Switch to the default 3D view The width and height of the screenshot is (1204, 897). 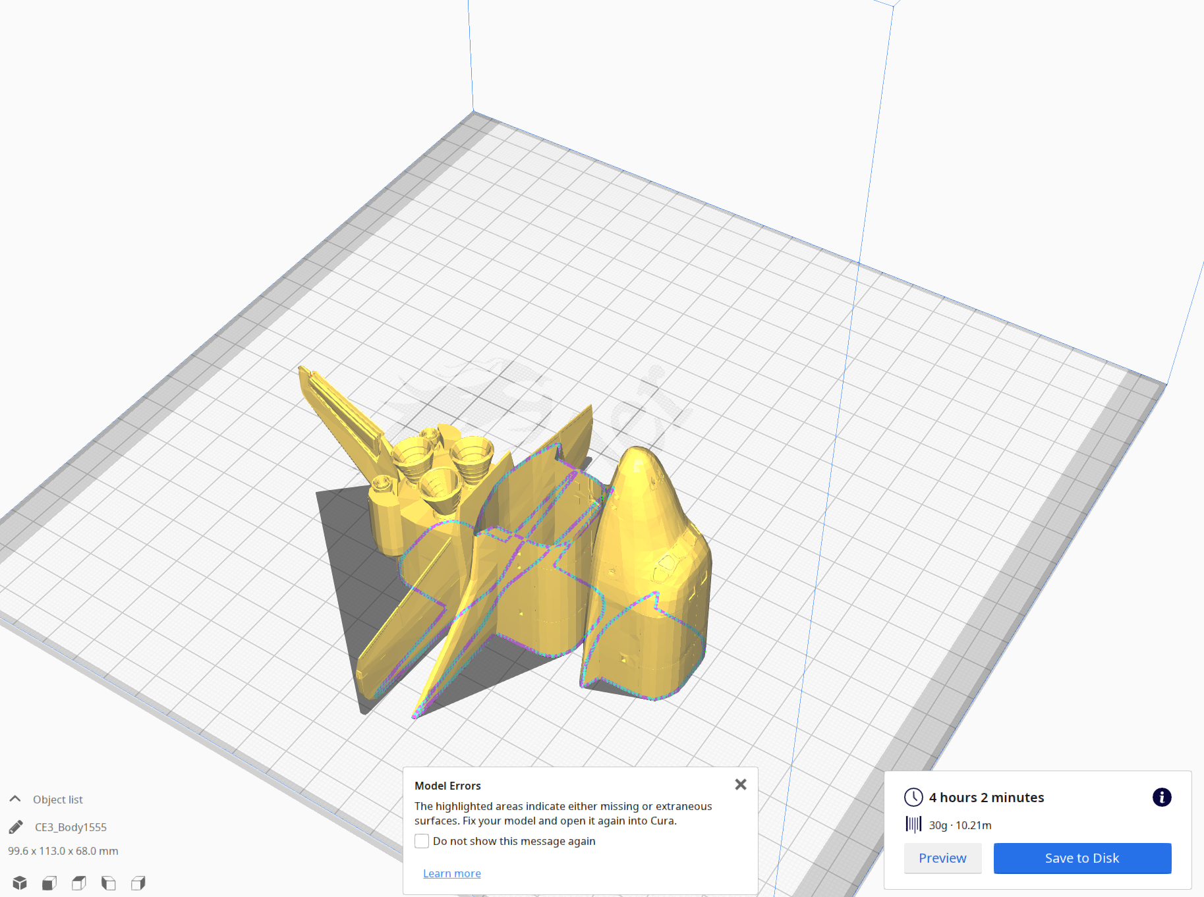[x=20, y=883]
